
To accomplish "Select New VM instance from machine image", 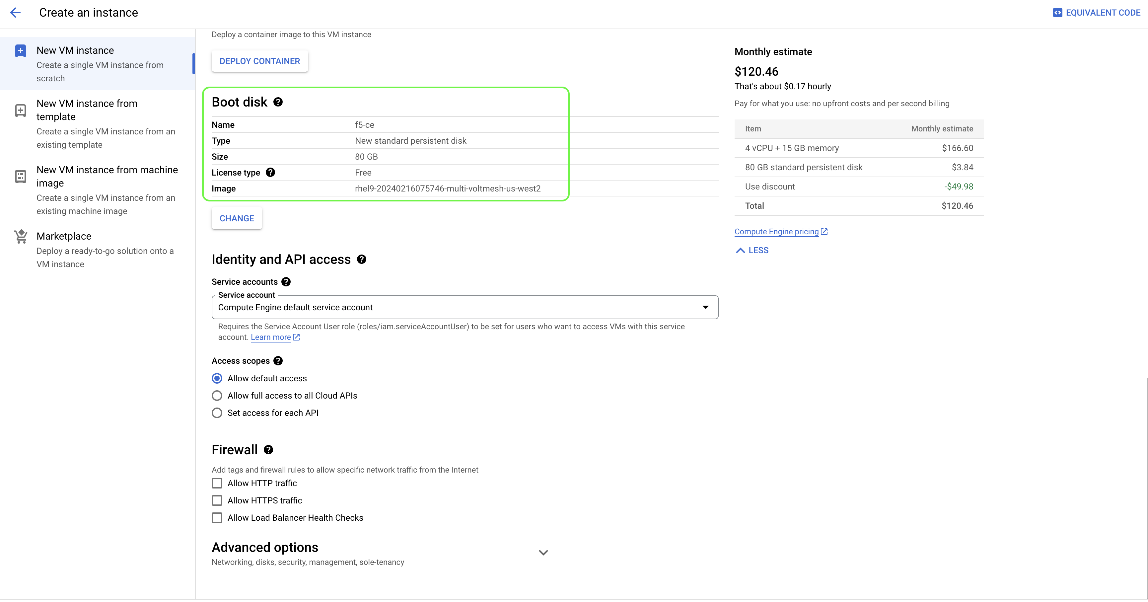I will tap(107, 176).
